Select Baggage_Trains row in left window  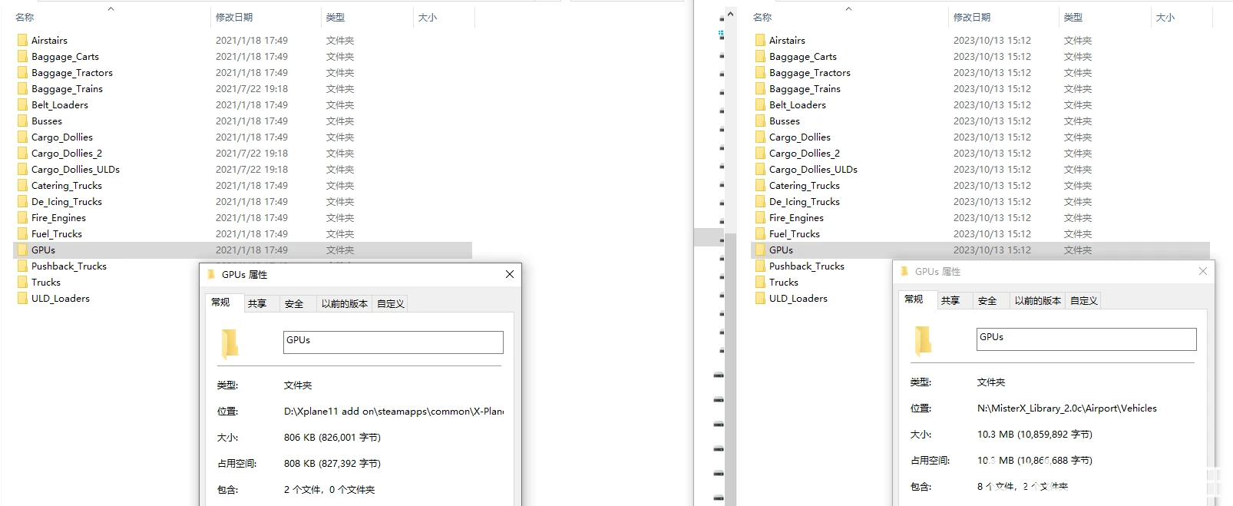(x=243, y=88)
